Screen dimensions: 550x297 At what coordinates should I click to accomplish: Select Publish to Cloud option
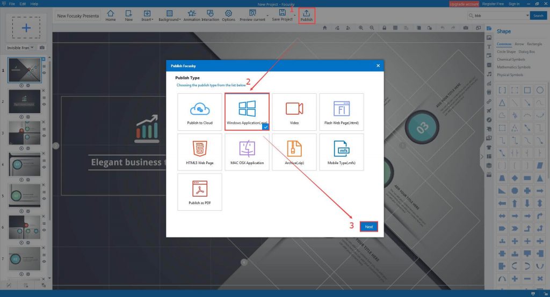tap(200, 112)
